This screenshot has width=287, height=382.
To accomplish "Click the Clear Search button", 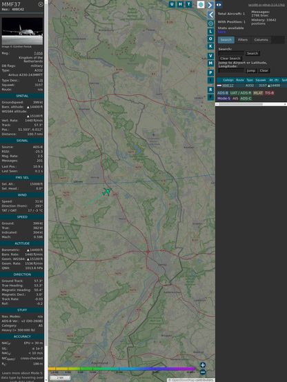I will pos(230,59).
